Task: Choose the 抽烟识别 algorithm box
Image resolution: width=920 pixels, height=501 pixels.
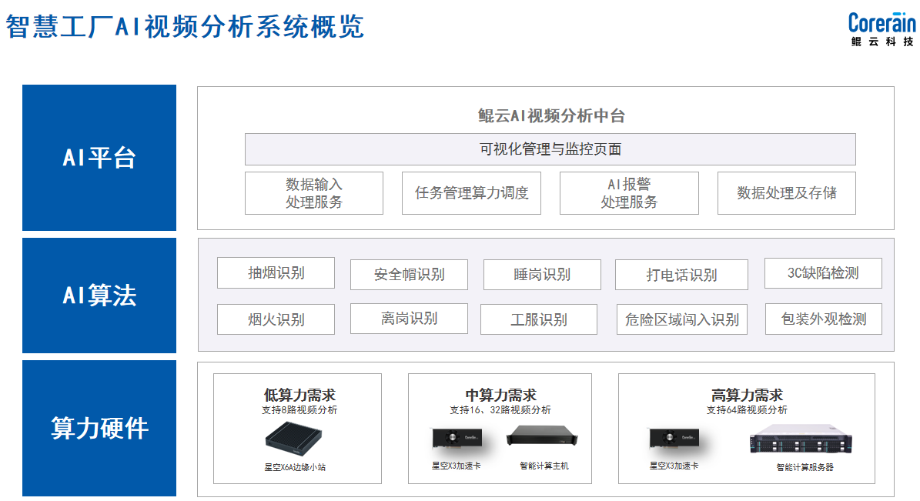Action: [x=276, y=273]
